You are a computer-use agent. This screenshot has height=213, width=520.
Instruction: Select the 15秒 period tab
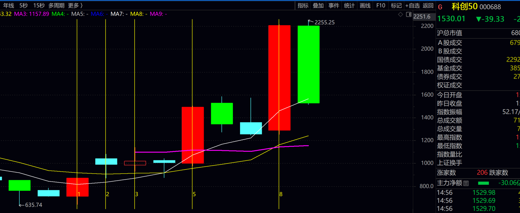pos(39,5)
